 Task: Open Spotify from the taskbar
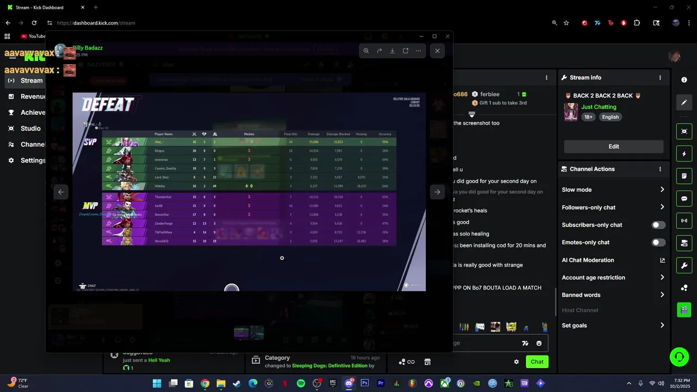pyautogui.click(x=301, y=383)
